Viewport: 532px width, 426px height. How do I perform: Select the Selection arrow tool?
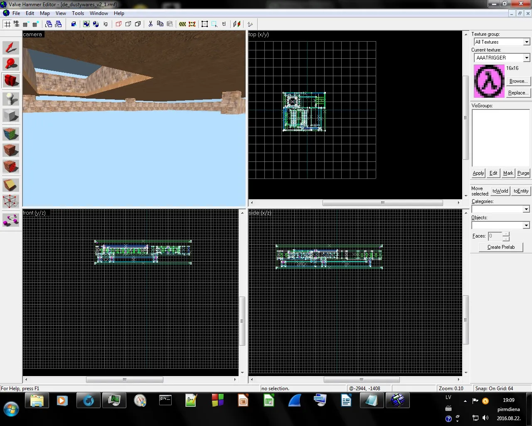pos(11,48)
